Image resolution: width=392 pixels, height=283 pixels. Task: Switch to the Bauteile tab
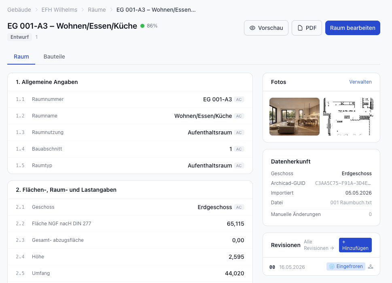pos(54,57)
